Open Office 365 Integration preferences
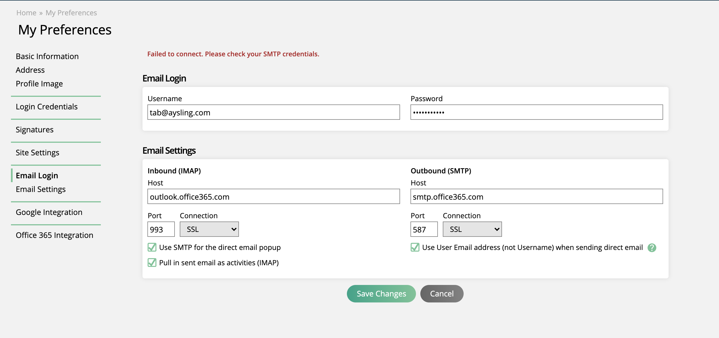 [55, 235]
